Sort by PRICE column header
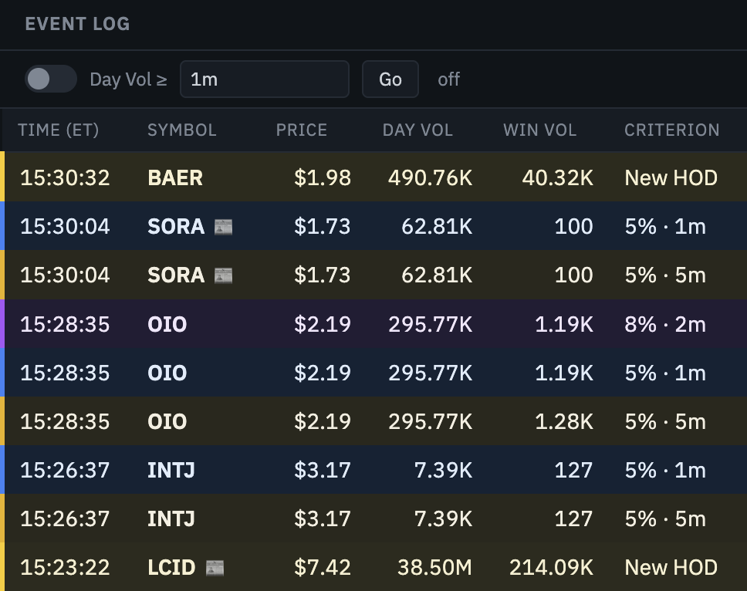Screen dimensions: 747x591 click(x=302, y=130)
